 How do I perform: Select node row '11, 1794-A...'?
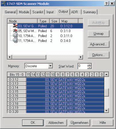click(45, 41)
